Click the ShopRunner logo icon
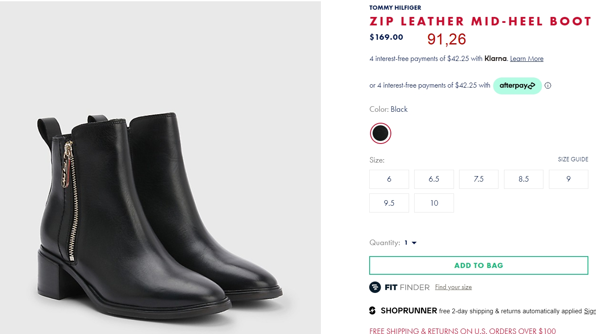 pos(372,311)
